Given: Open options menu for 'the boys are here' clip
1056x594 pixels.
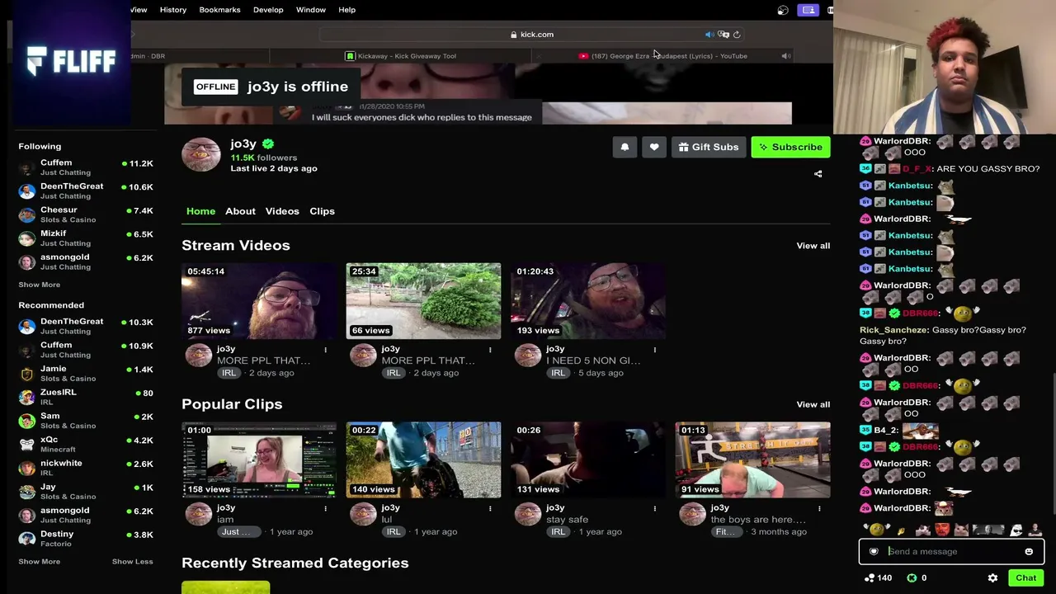Looking at the screenshot, I should [x=819, y=508].
